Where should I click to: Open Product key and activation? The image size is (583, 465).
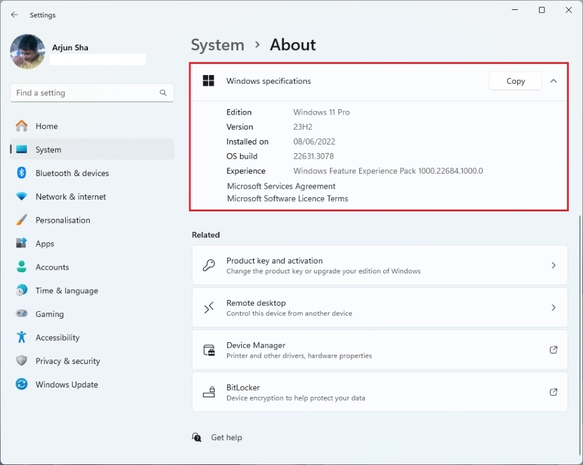(380, 265)
